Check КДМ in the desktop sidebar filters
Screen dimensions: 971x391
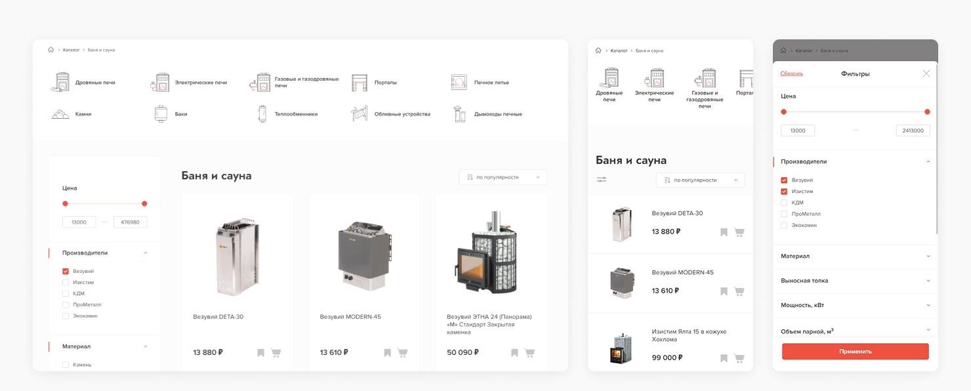pos(66,294)
